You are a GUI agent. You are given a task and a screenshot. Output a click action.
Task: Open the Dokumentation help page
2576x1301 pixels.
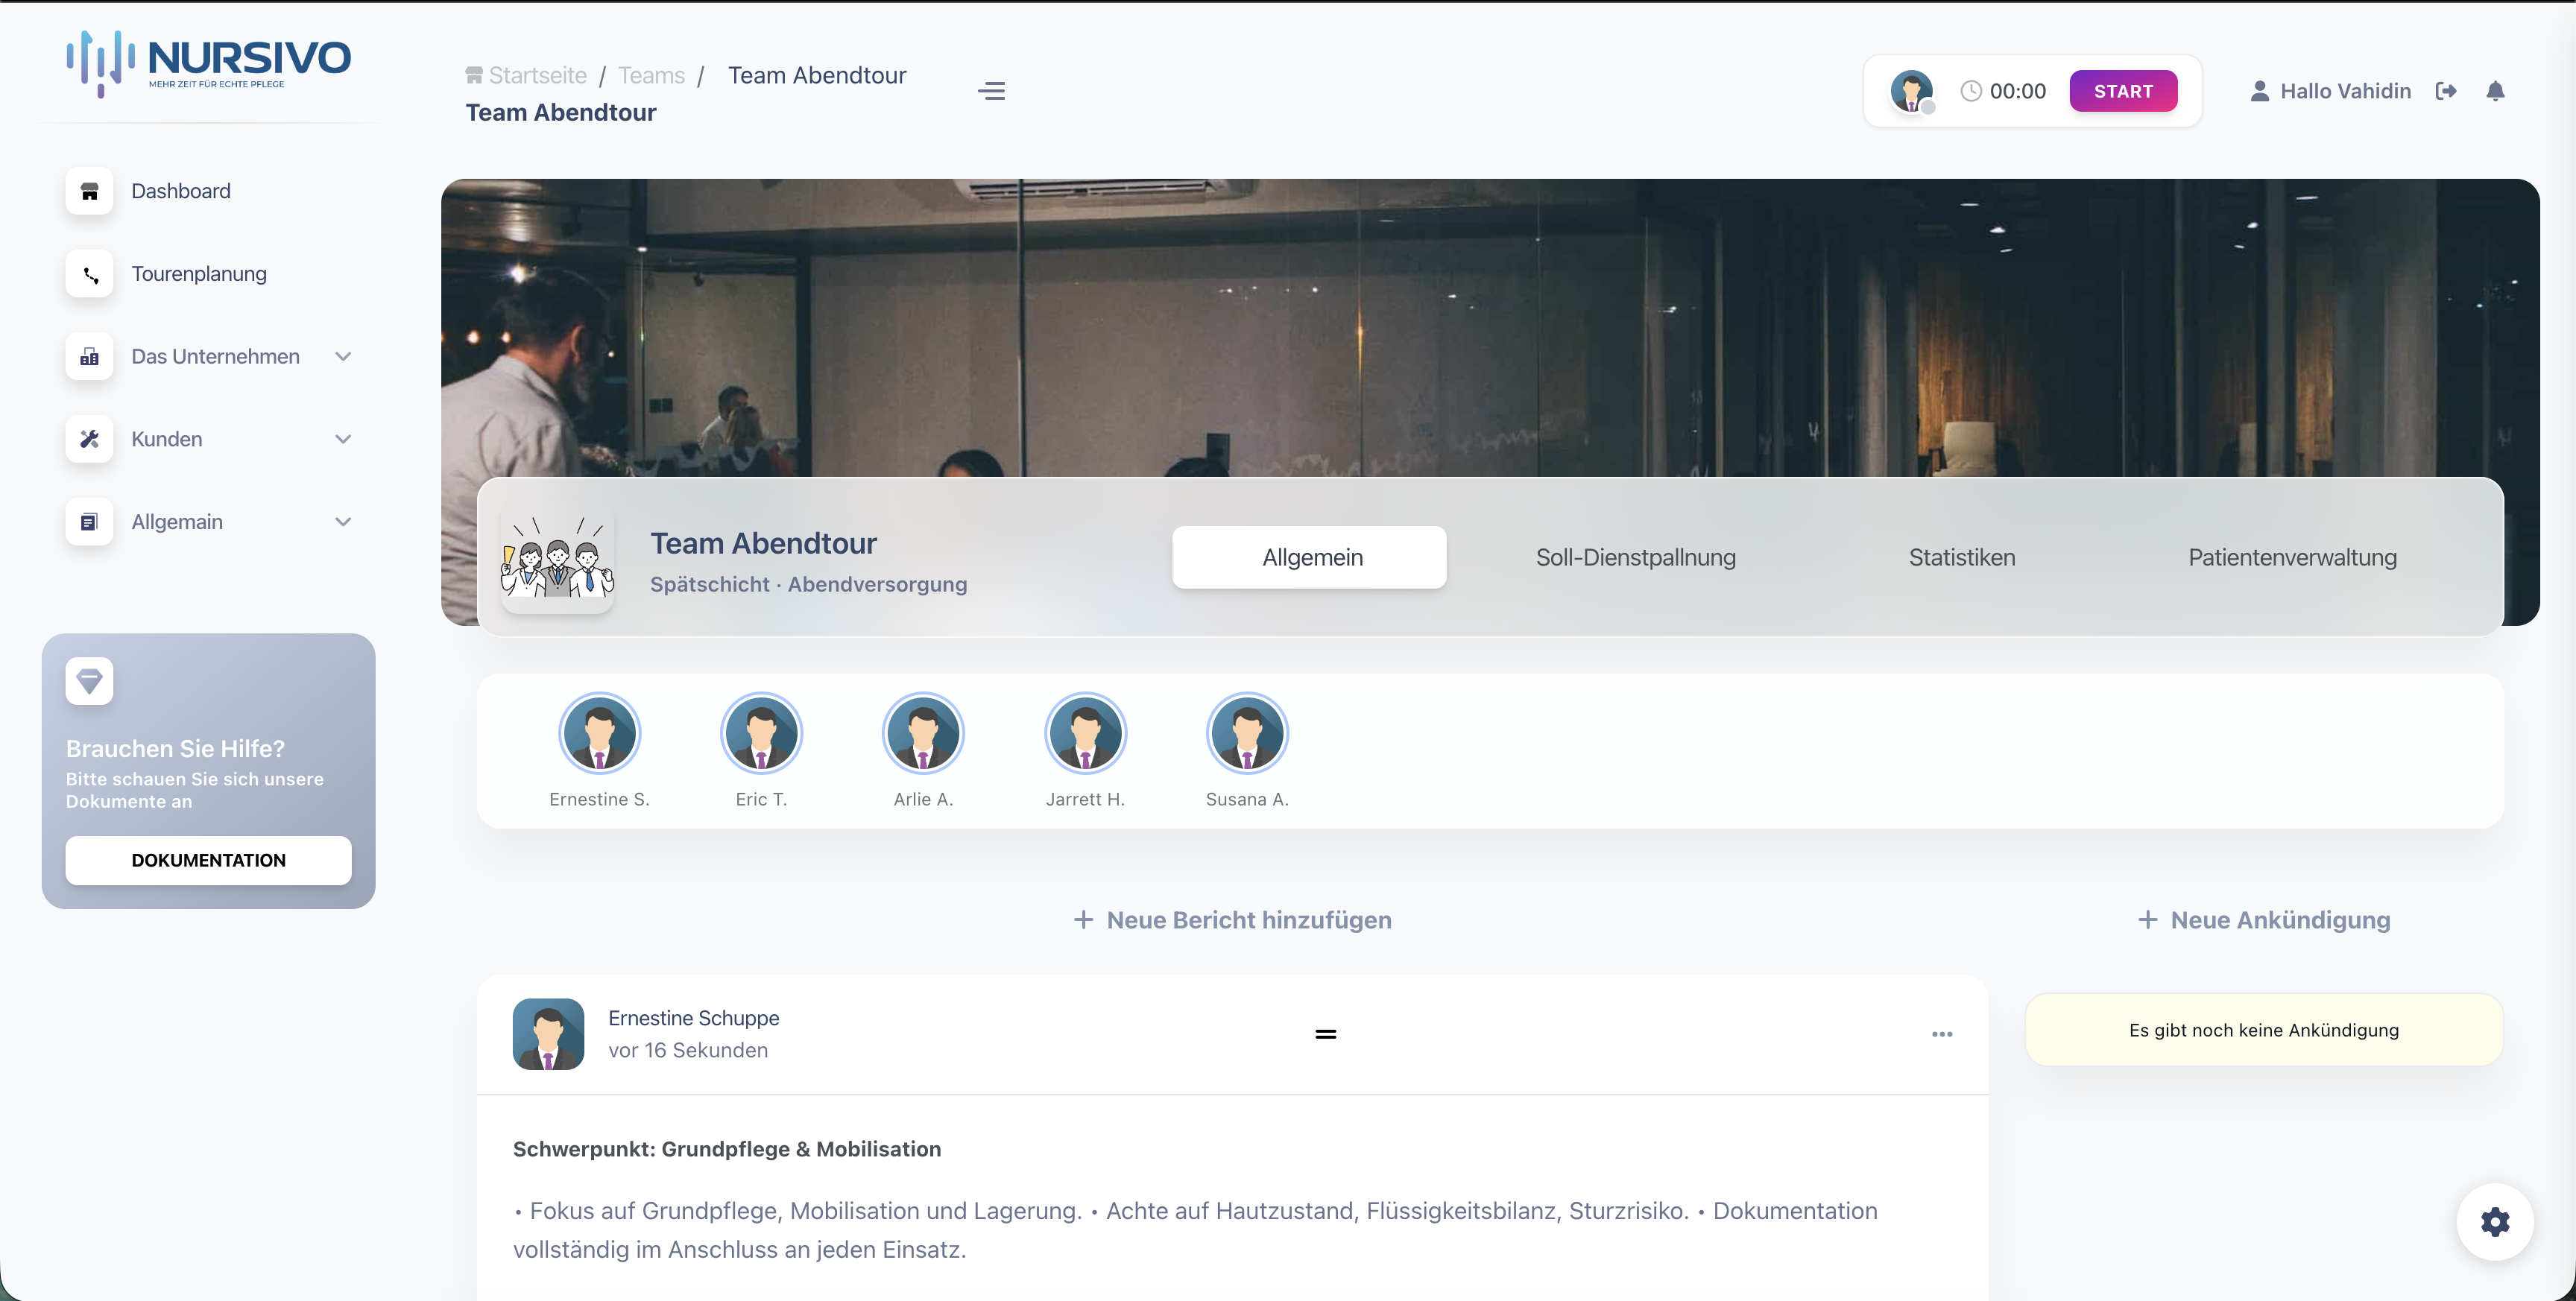click(x=207, y=860)
